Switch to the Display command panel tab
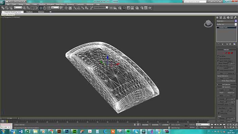The width and height of the screenshot is (238, 134). point(232,17)
